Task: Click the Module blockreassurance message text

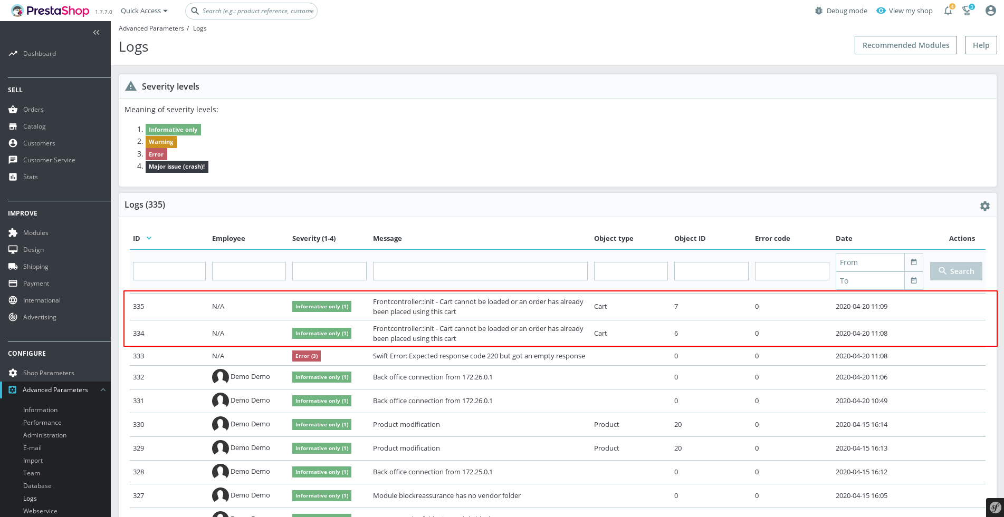Action: tap(447, 496)
